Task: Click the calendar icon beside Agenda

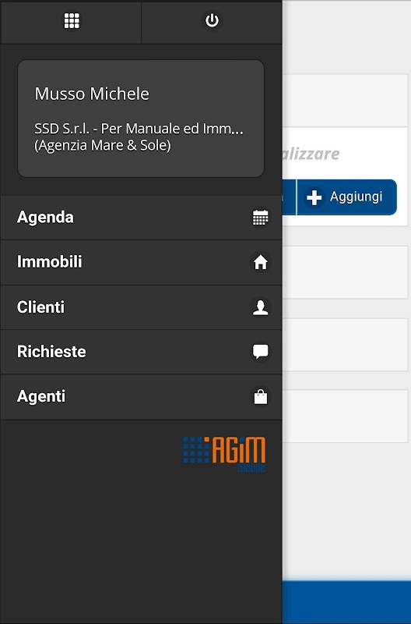Action: tap(261, 218)
